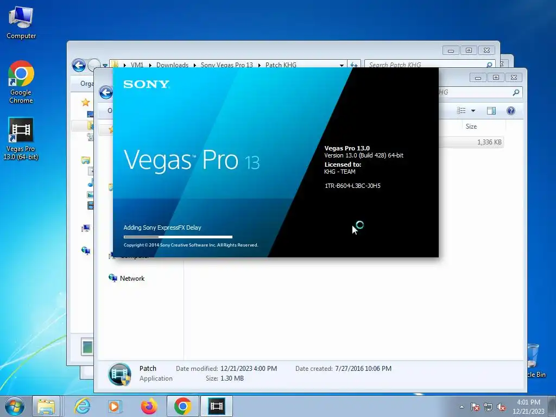
Task: Click the Windows Start button
Action: click(15, 406)
